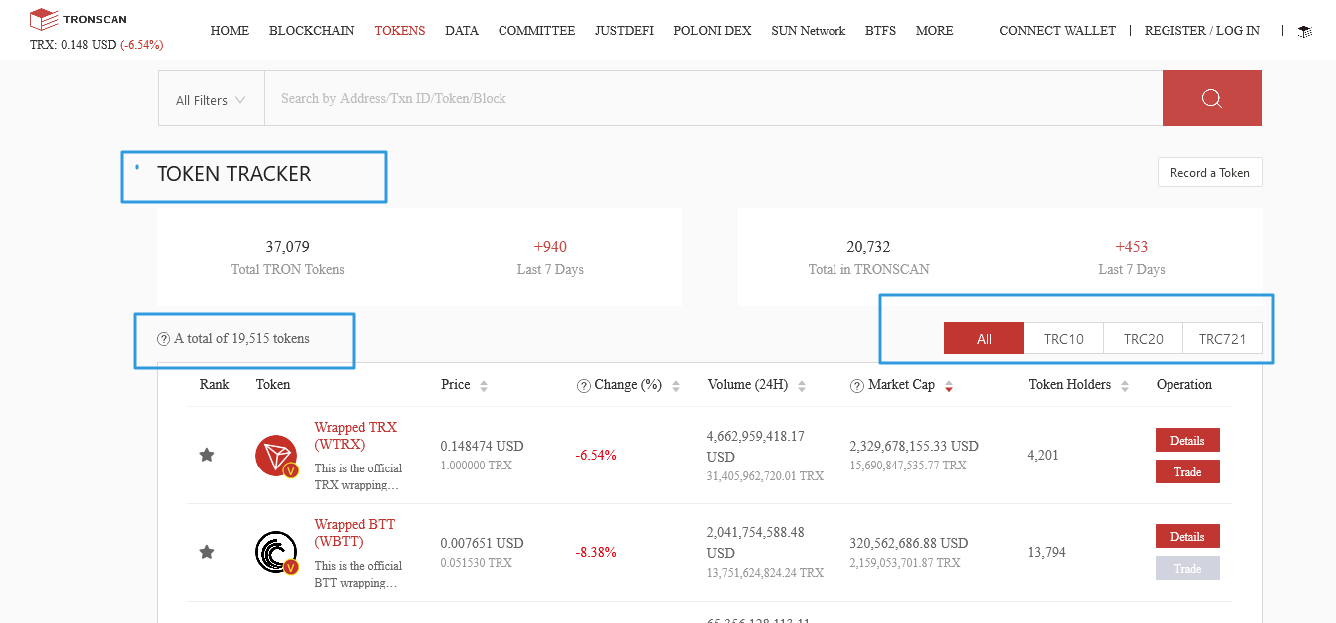Click help icon beside total tokens count
The image size is (1336, 623).
point(164,339)
